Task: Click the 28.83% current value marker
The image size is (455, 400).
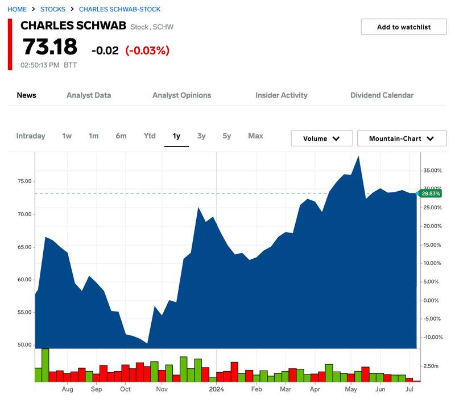Action: click(x=430, y=193)
